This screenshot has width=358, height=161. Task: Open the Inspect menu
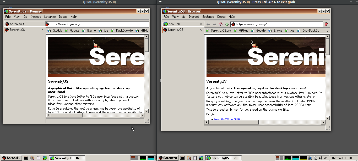click(194, 16)
